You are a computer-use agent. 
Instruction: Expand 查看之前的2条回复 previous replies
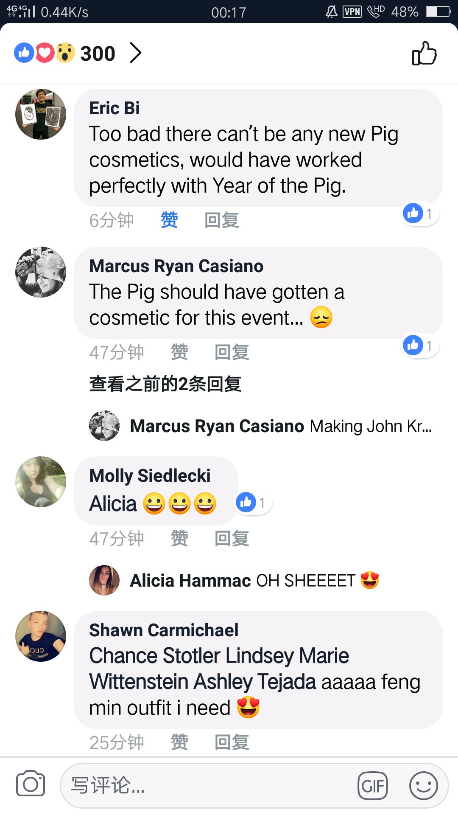(165, 384)
